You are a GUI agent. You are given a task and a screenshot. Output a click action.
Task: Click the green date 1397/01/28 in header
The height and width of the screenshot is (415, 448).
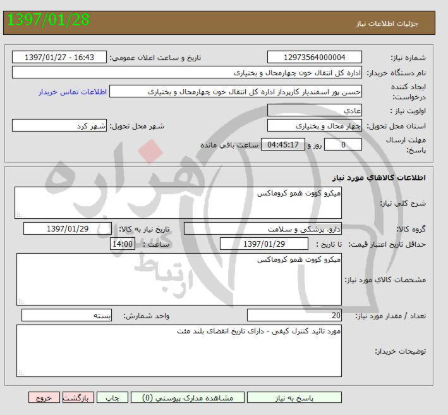pos(48,20)
